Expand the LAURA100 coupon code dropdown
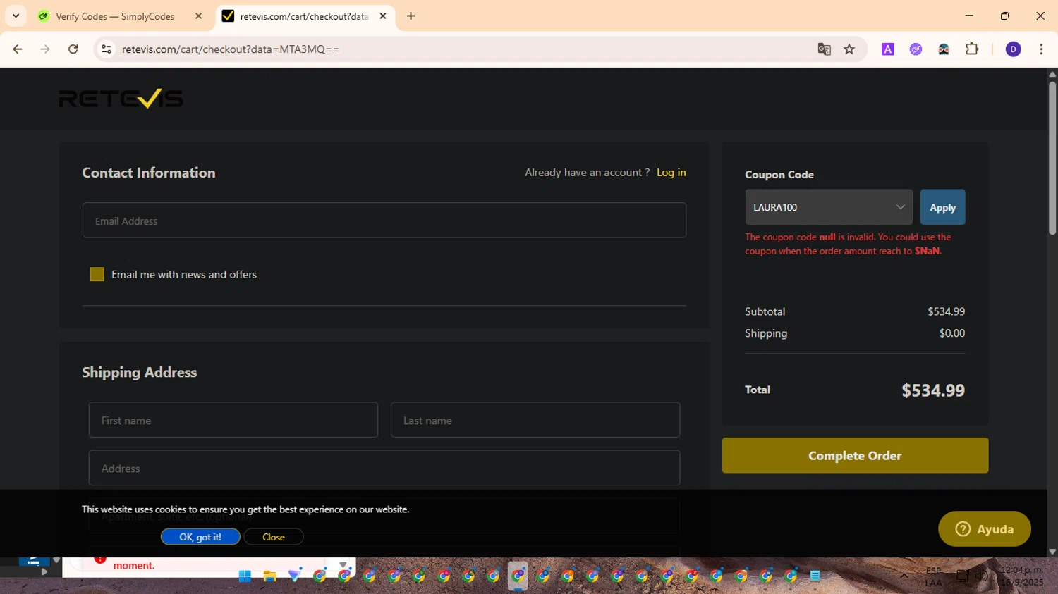Screen dimensions: 1058x594 [x=829, y=207]
